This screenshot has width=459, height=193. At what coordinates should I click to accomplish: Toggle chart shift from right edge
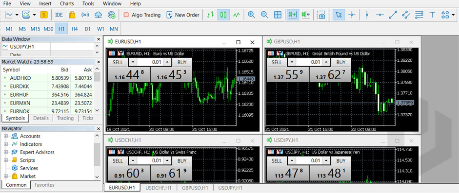click(306, 15)
